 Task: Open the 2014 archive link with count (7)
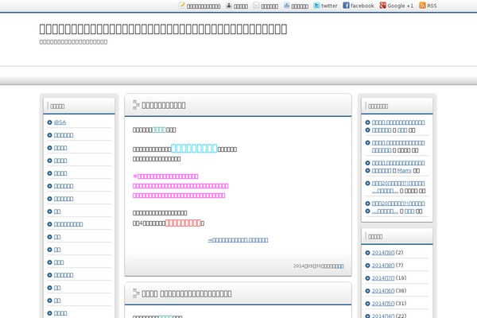click(383, 266)
